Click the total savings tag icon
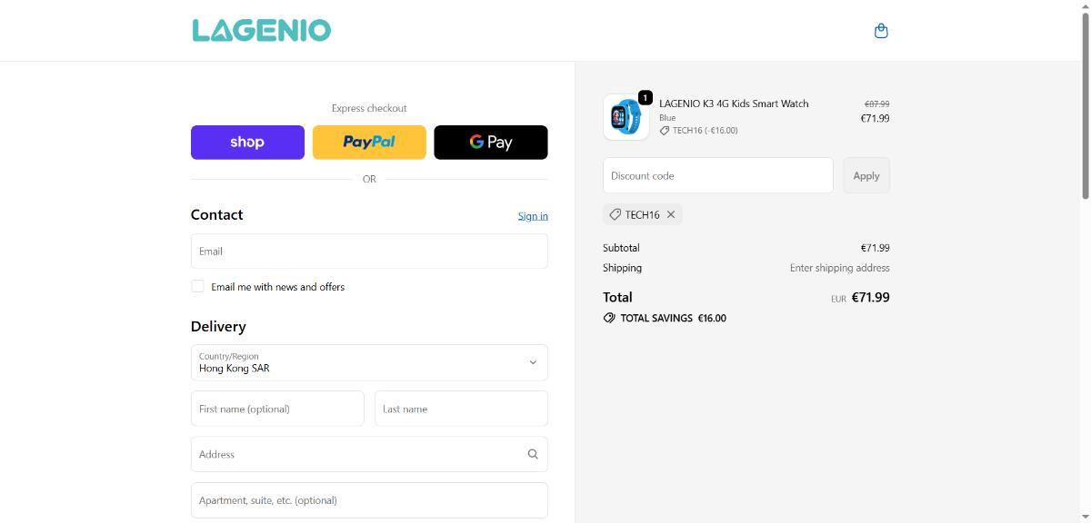Viewport: 1091px width, 523px height. click(609, 319)
